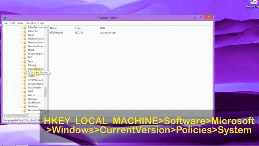The width and height of the screenshot is (259, 146).
Task: Open the View menu
Action: [20, 23]
